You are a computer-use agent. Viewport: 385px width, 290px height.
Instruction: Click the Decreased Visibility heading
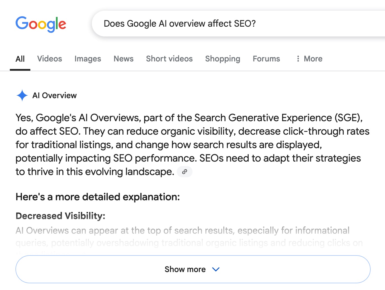coord(60,216)
